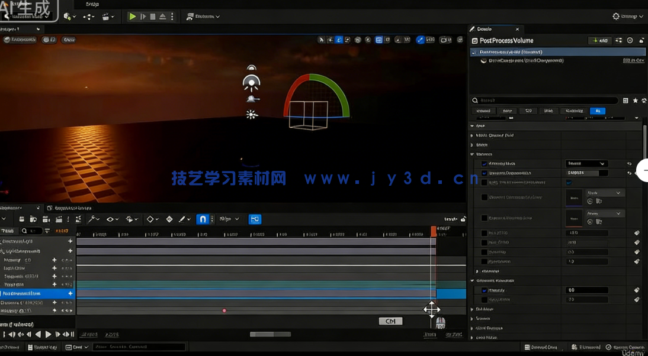Click the Reset-to-default arrow beside Exposure Compensation
The image size is (648, 356).
click(629, 173)
